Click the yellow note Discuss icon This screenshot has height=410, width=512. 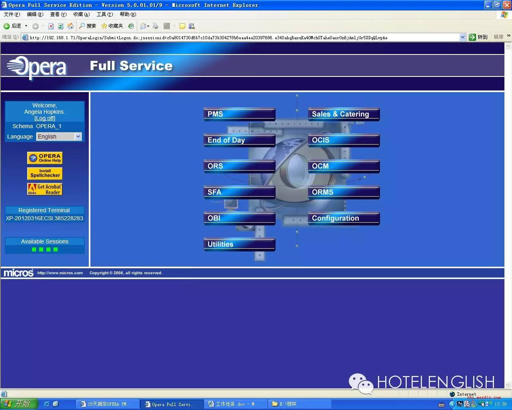tap(182, 26)
